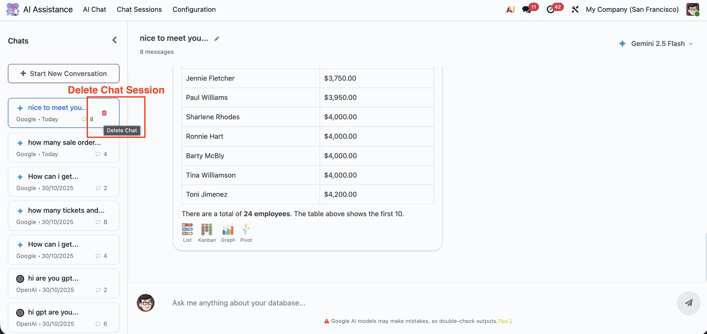This screenshot has width=707, height=334.
Task: Open Pivot view of results
Action: (246, 232)
